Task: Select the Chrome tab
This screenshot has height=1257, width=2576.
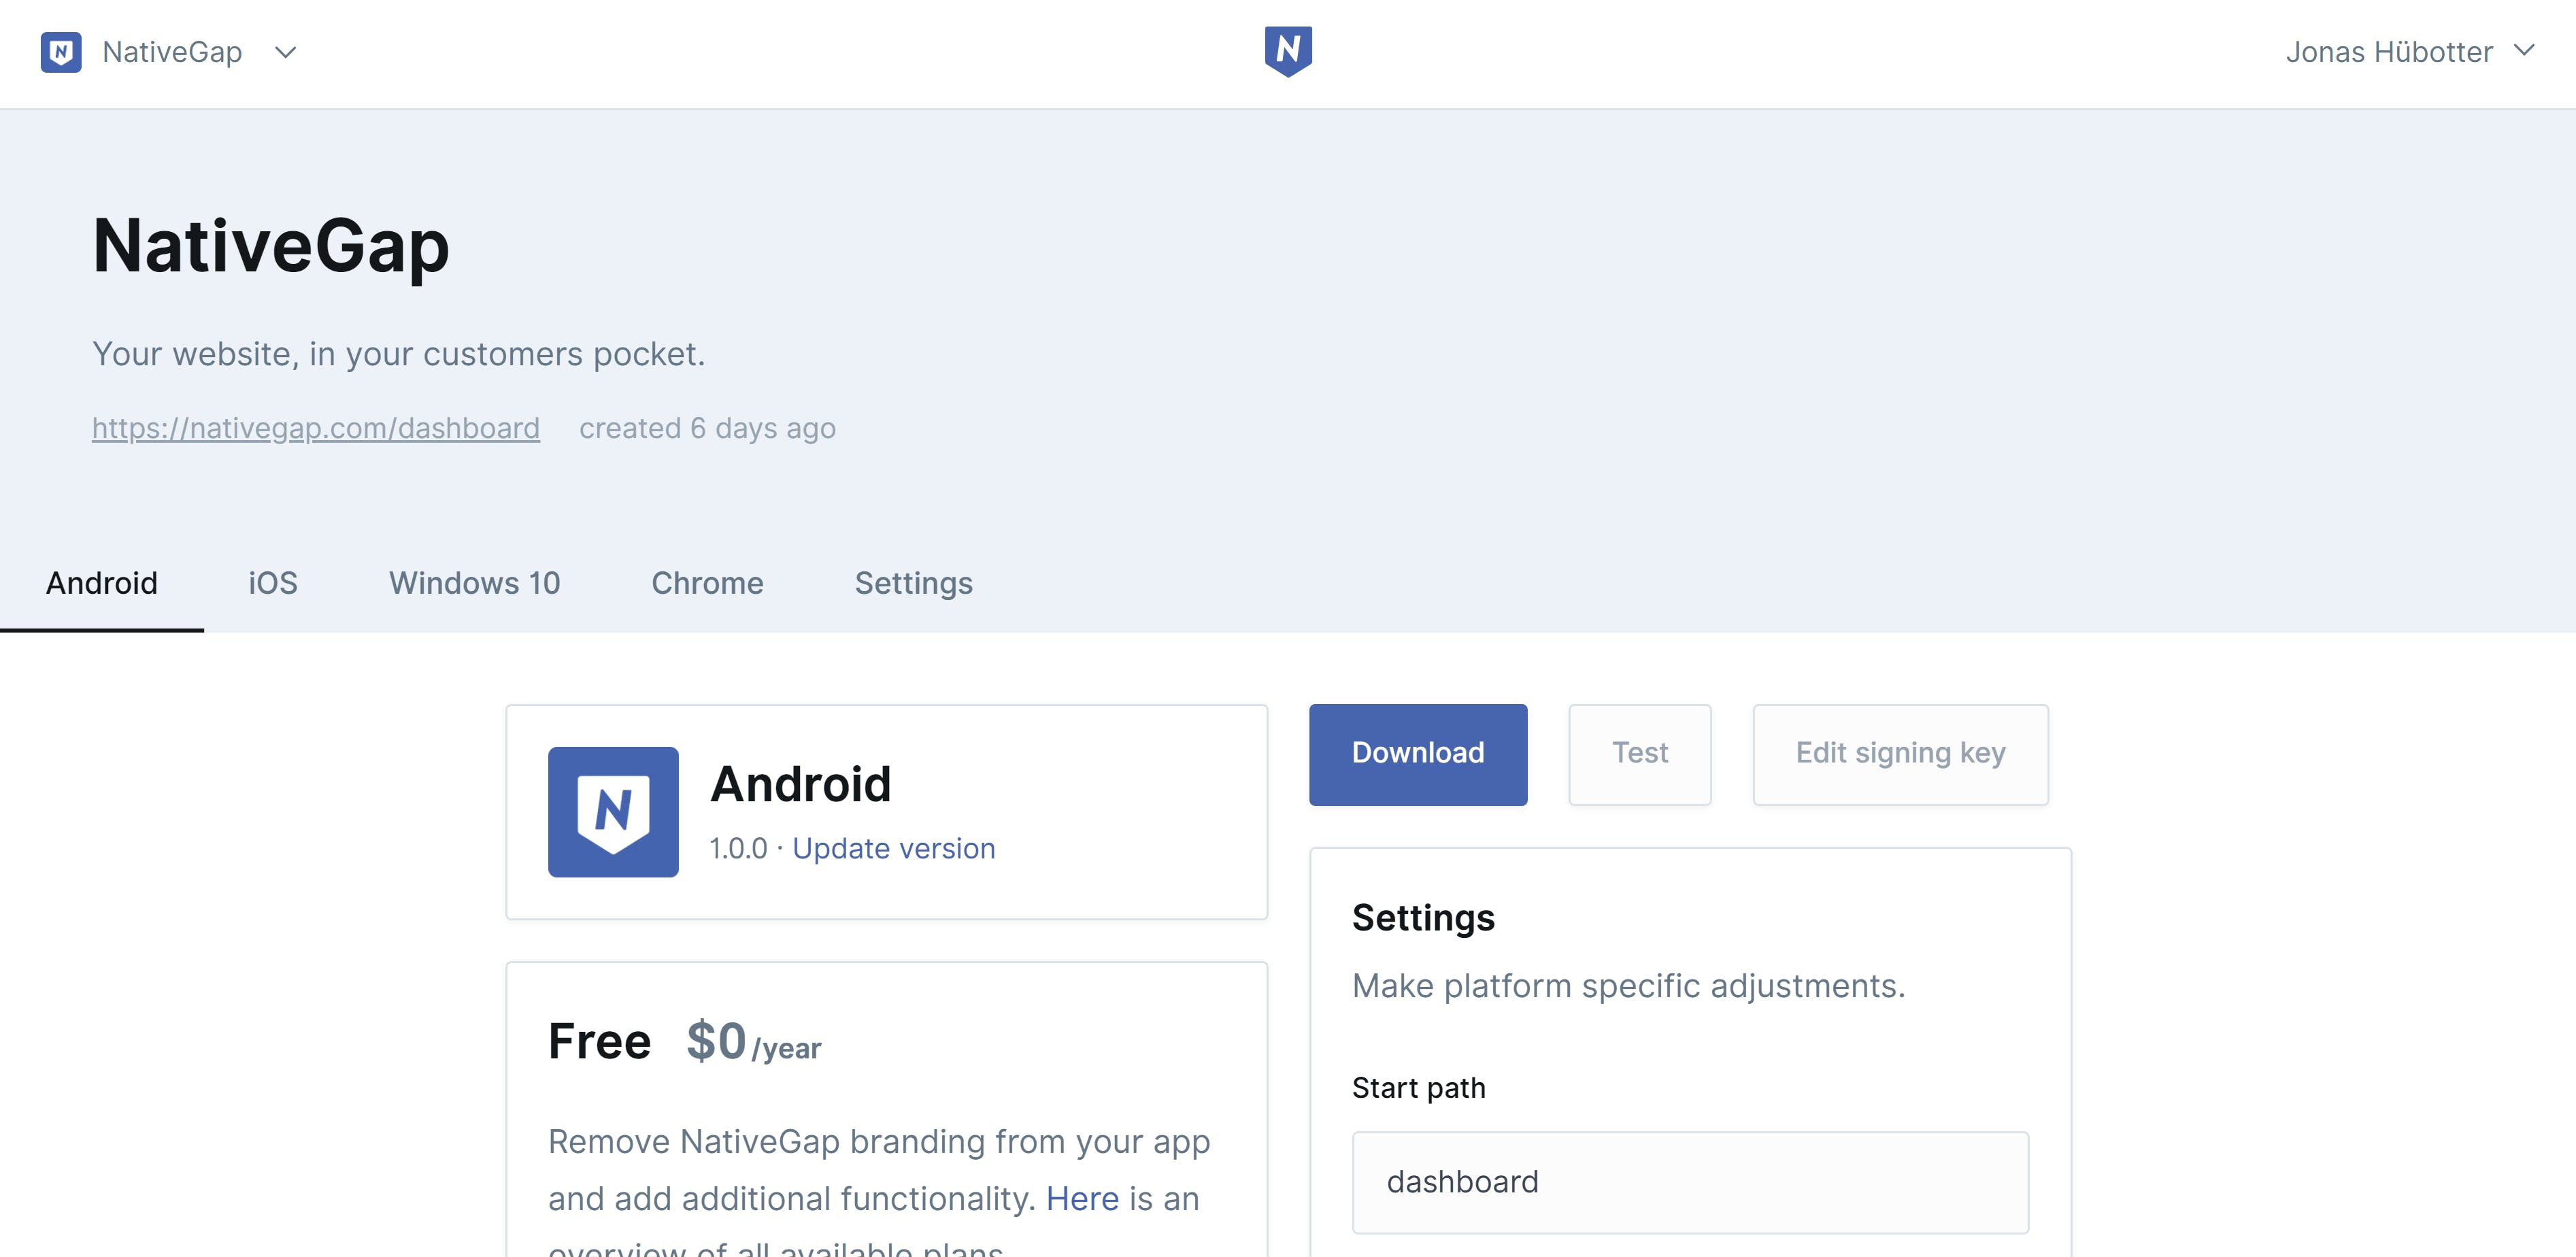Action: point(707,583)
